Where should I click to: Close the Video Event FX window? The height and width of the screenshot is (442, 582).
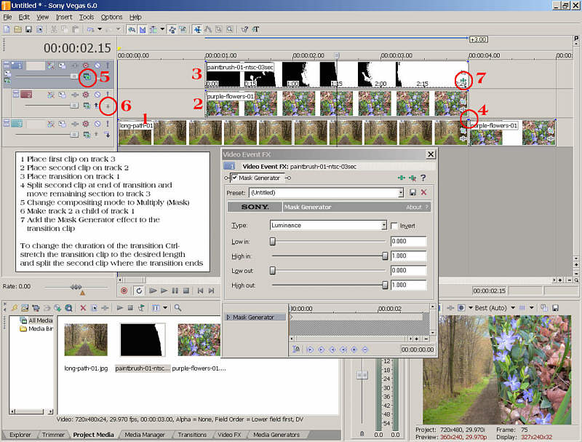pyautogui.click(x=431, y=154)
